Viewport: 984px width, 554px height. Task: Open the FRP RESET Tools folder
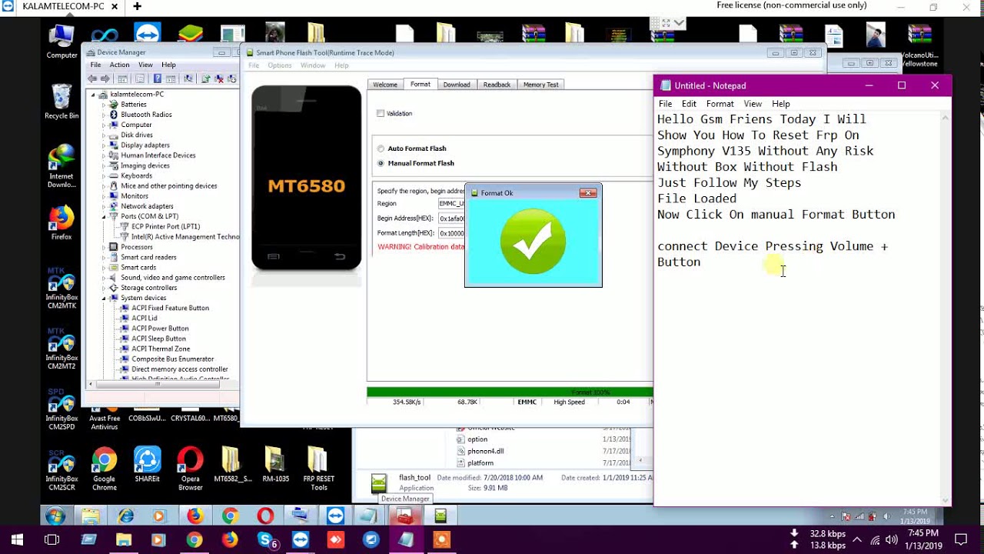point(318,469)
